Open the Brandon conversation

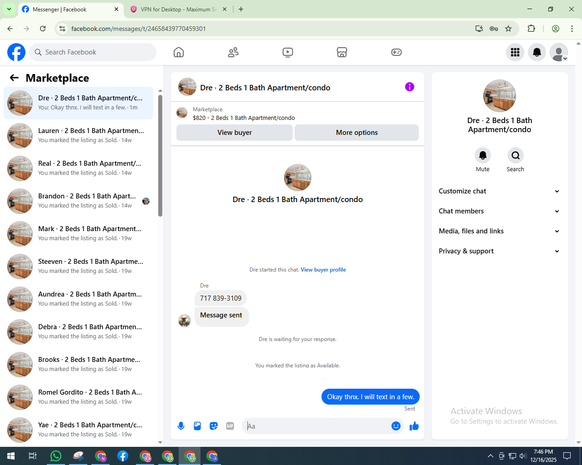pos(78,201)
